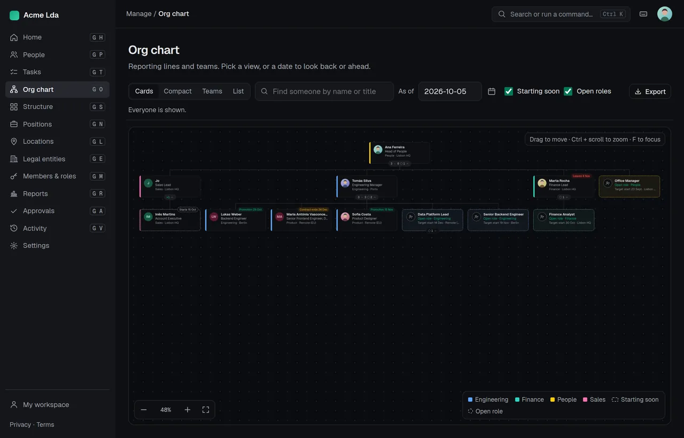The image size is (684, 438).
Task: Click the Engineering legend color swatch
Action: click(470, 400)
